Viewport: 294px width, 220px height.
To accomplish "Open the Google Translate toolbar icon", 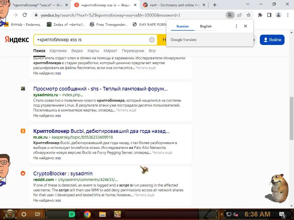I will (230, 15).
